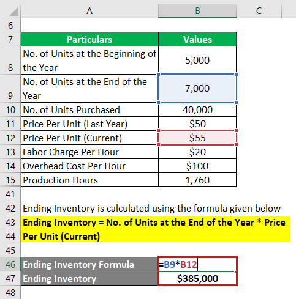Select row 10 header
The width and height of the screenshot is (296, 299).
(10, 110)
